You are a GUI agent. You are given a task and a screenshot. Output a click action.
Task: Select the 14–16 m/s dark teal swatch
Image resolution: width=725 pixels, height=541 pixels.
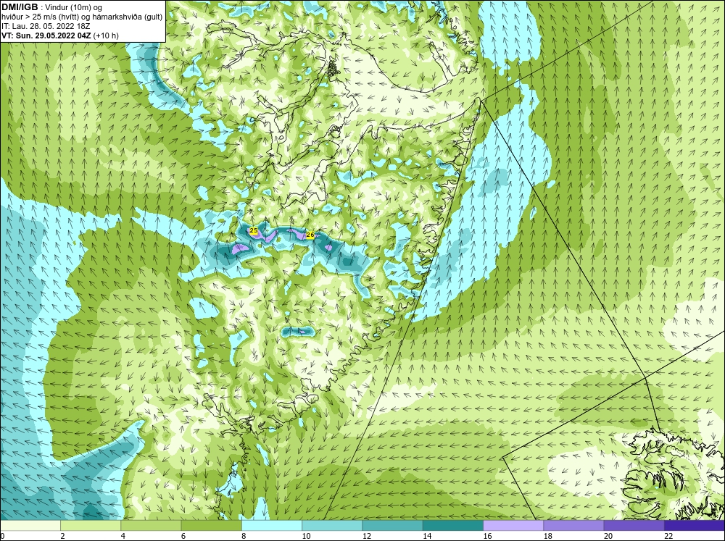[x=452, y=525]
